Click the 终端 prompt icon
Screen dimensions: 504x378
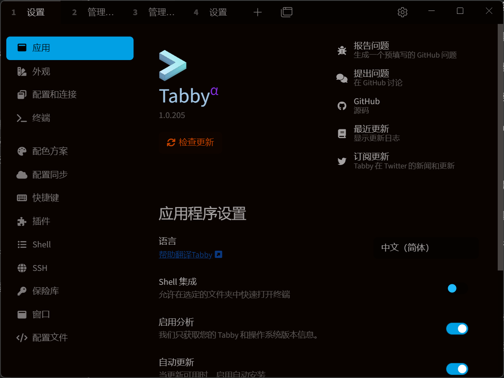(x=22, y=118)
